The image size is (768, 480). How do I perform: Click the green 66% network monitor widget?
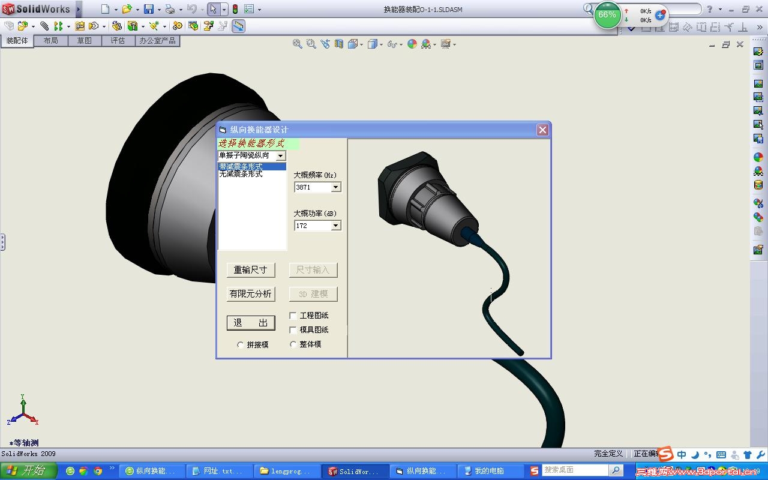[x=607, y=15]
